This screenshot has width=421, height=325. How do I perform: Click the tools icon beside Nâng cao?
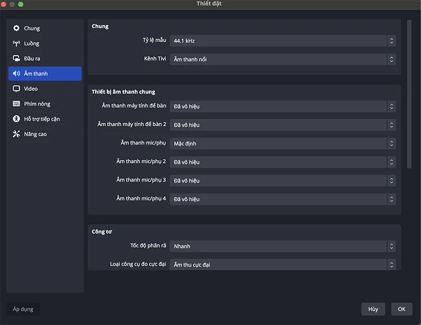[16, 134]
